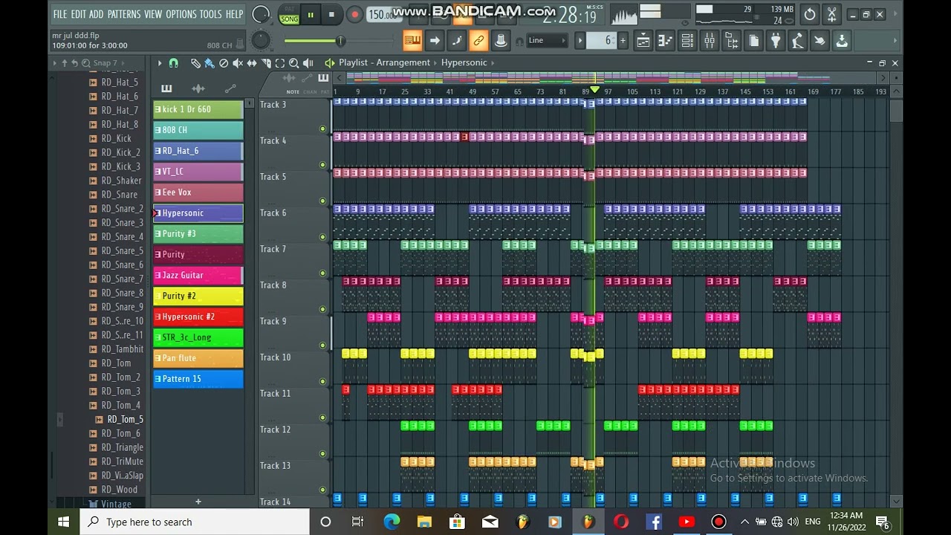Toggle mute on Track 9
Image resolution: width=951 pixels, height=535 pixels.
[322, 346]
